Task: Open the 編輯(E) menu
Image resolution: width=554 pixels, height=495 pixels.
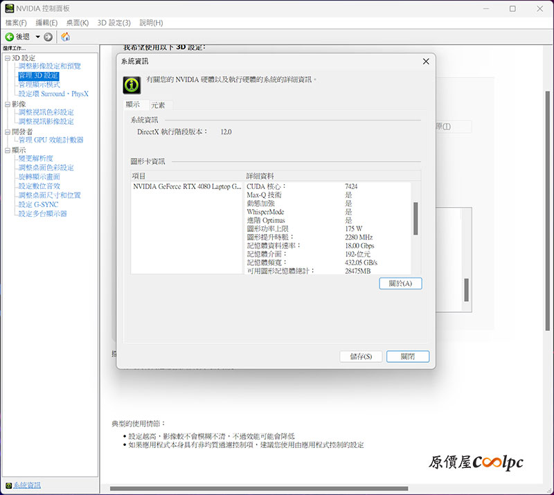Action: pos(46,23)
